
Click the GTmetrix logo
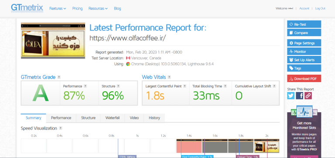click(x=27, y=8)
